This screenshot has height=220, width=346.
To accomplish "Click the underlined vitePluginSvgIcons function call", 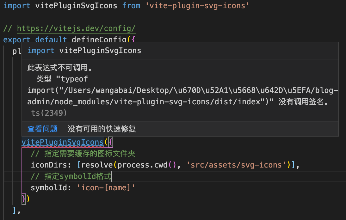I will [63, 142].
